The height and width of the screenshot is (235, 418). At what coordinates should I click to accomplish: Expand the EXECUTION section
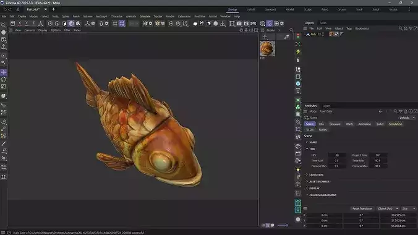click(x=316, y=175)
